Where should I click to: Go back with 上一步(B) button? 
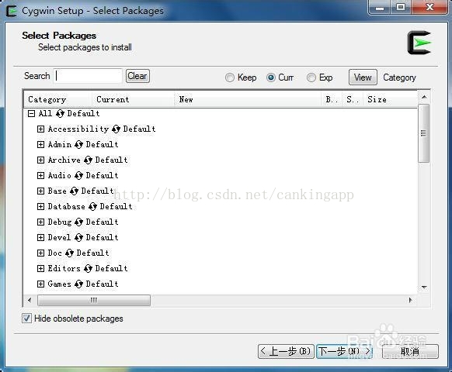[x=286, y=351]
